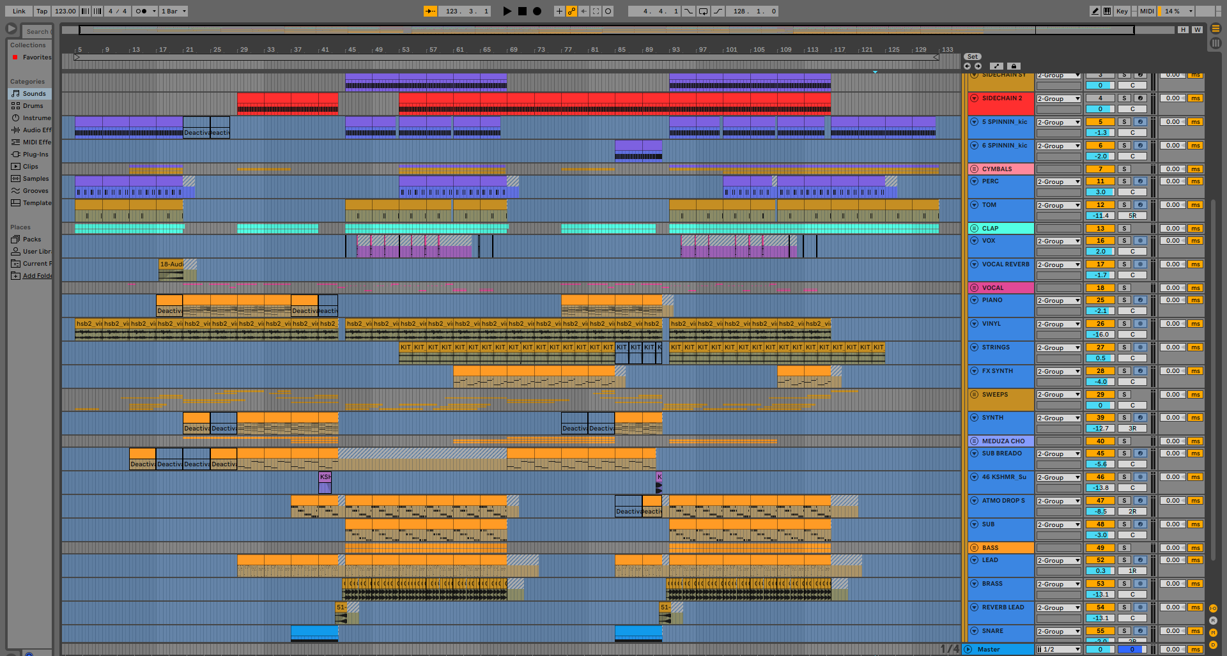Toggle track activator 49 on BASS group
This screenshot has width=1227, height=656.
1100,548
